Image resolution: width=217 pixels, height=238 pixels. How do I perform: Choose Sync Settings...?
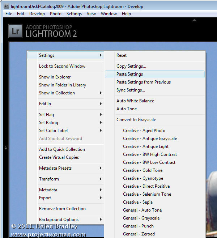tap(155, 90)
